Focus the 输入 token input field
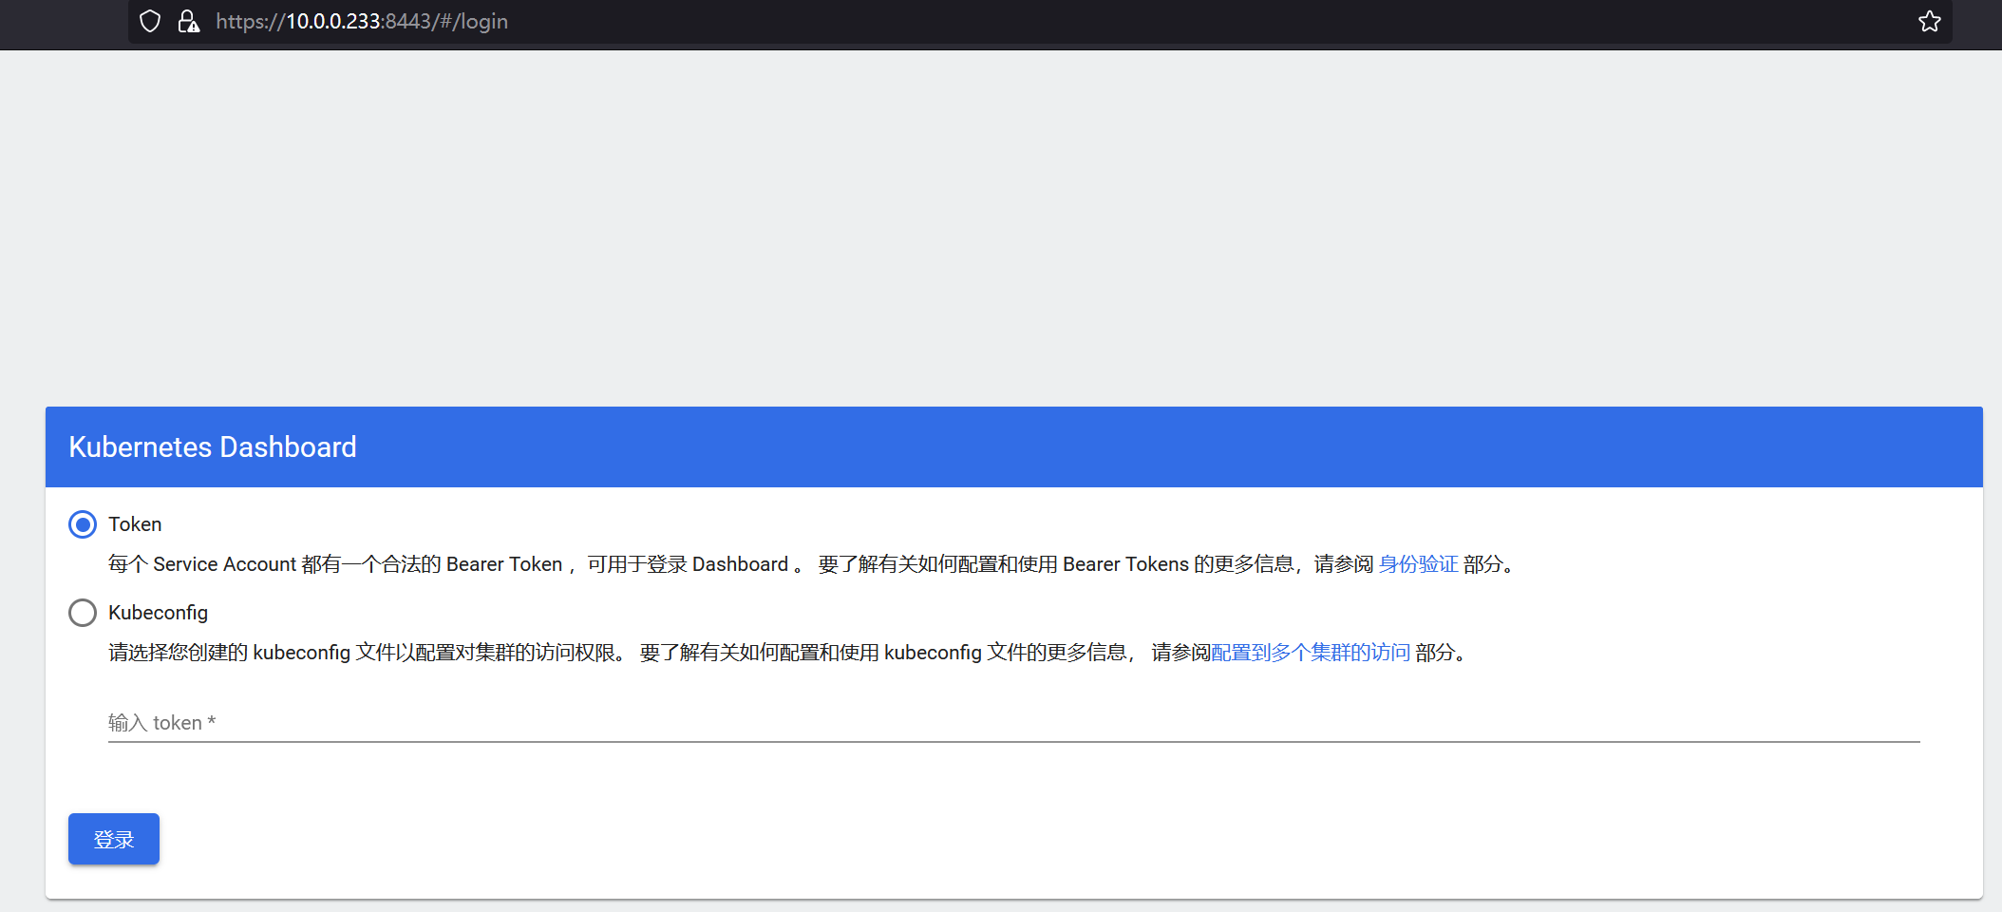 1013,723
